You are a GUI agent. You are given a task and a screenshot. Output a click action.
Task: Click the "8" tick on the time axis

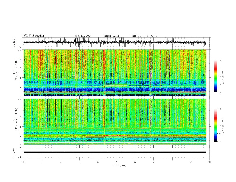(172, 162)
